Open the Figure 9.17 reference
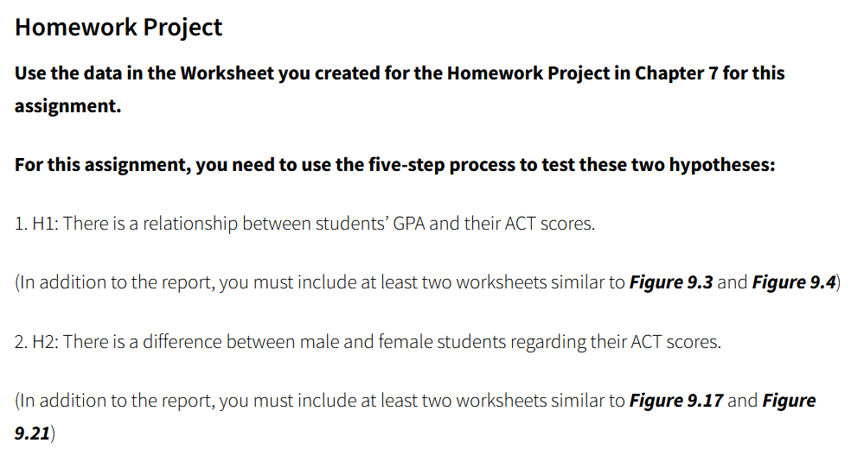 tap(675, 400)
